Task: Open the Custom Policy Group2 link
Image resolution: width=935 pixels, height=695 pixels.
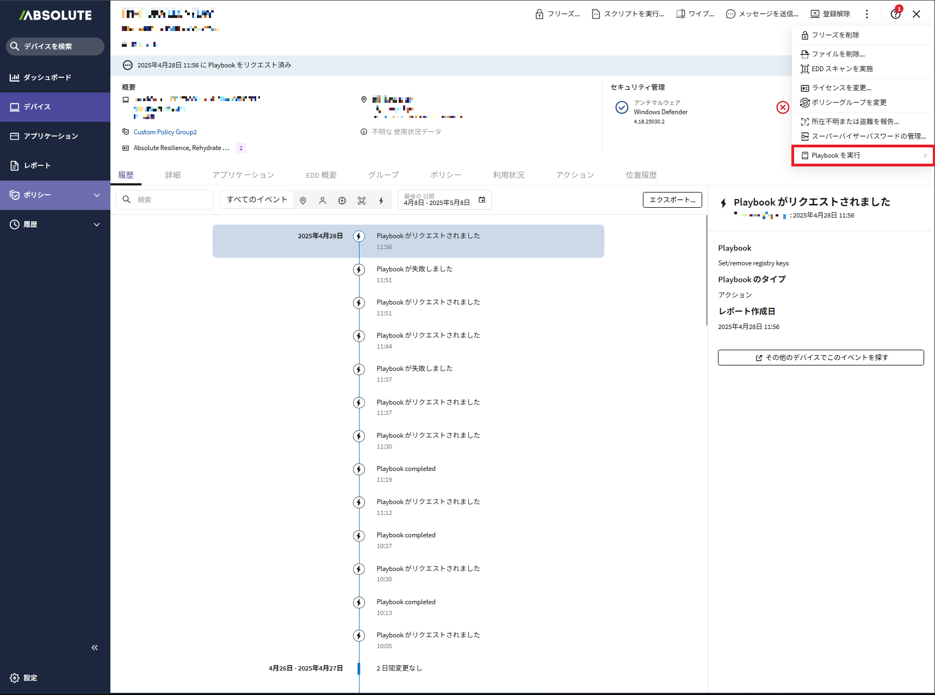Action: point(165,132)
